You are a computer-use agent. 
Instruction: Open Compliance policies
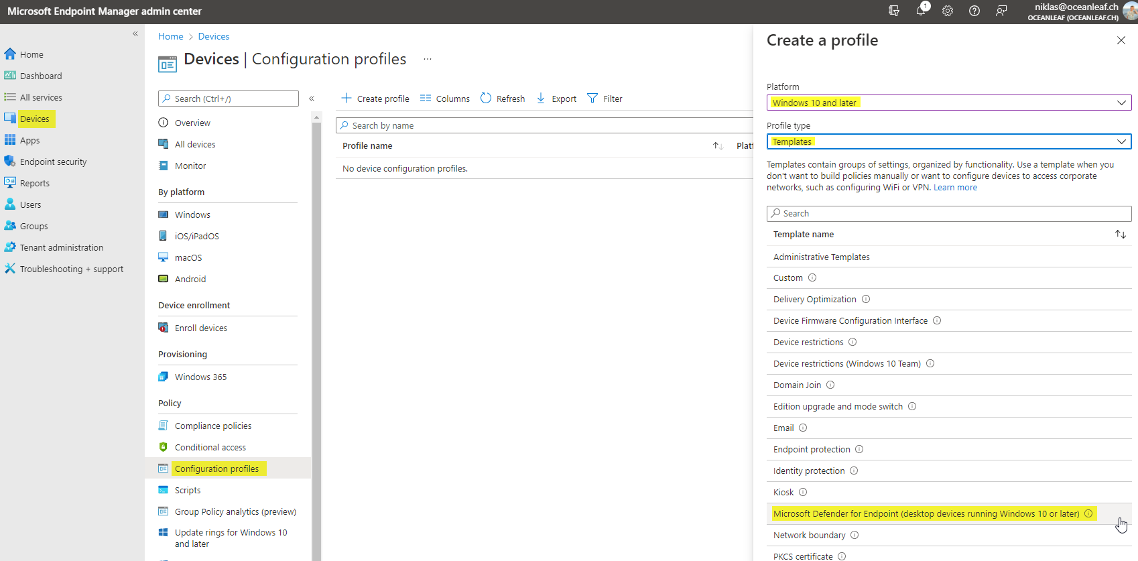tap(213, 426)
